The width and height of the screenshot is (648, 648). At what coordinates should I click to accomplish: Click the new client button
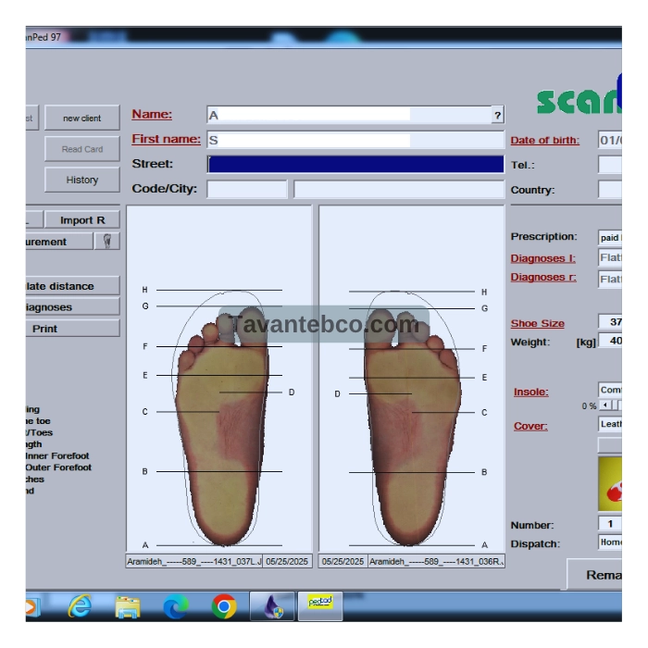[x=82, y=118]
